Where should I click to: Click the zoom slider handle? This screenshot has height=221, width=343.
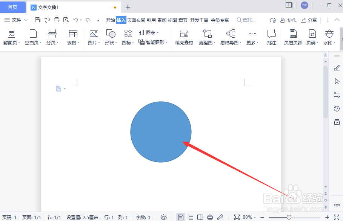pyautogui.click(x=289, y=217)
